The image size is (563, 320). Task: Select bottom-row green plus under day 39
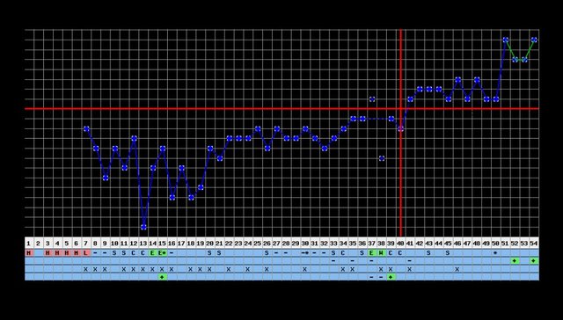pyautogui.click(x=391, y=277)
